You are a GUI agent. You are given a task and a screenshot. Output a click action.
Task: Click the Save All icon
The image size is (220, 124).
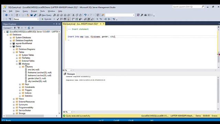[x=35, y=15]
